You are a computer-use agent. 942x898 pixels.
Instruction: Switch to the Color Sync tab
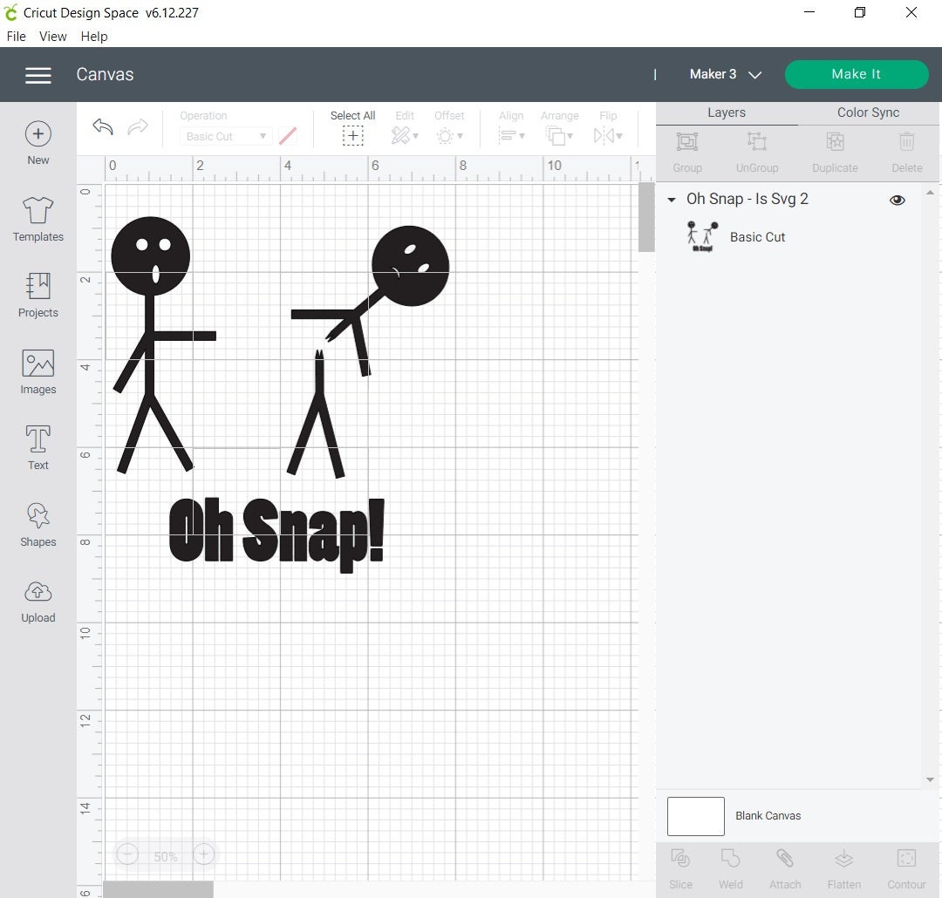click(867, 112)
